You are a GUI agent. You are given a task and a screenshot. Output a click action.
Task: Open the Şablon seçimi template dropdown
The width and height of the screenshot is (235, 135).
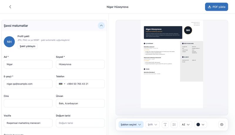coord(131,124)
